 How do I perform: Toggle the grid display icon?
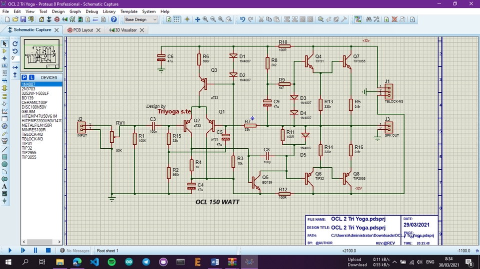coord(176,19)
